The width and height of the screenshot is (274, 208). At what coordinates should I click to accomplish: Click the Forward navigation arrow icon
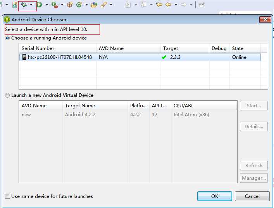pos(184,5)
